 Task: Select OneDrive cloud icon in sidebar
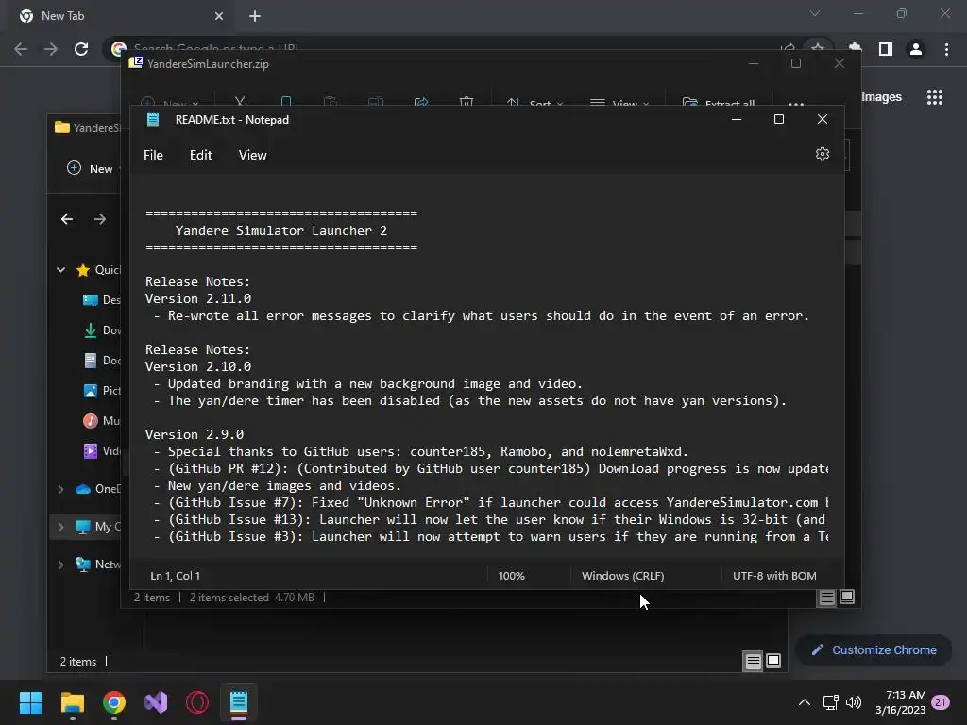pos(83,489)
